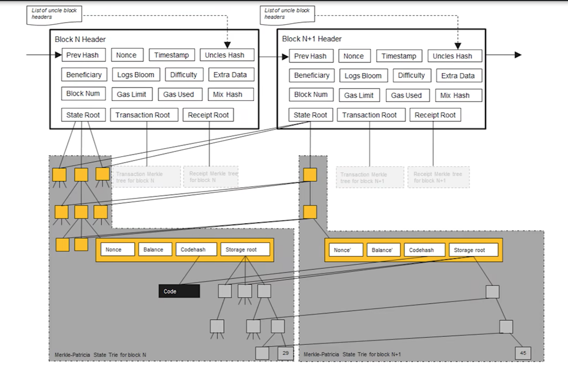
Task: Click Nonce field in Block N+1 Header
Action: [354, 56]
